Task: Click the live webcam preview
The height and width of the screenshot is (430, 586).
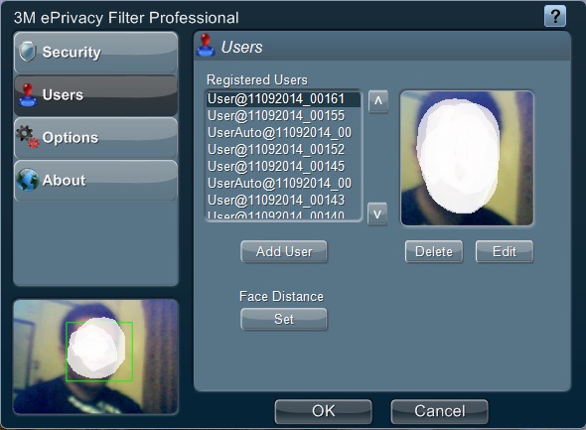Action: coord(95,357)
